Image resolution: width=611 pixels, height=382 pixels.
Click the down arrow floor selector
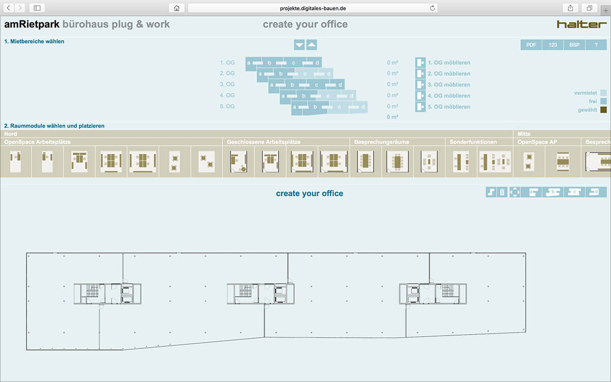click(x=299, y=45)
